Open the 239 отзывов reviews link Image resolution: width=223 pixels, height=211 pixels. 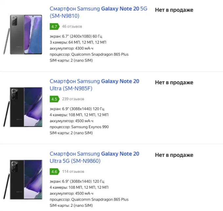73,99
